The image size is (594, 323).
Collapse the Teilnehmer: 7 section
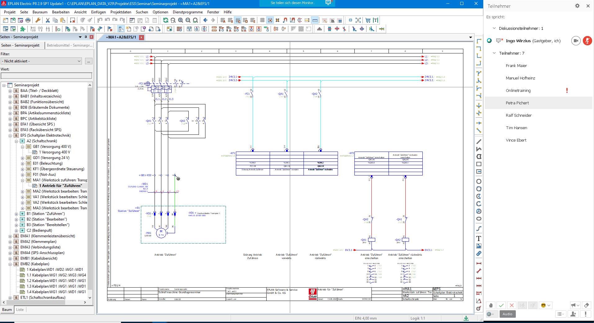pos(494,53)
